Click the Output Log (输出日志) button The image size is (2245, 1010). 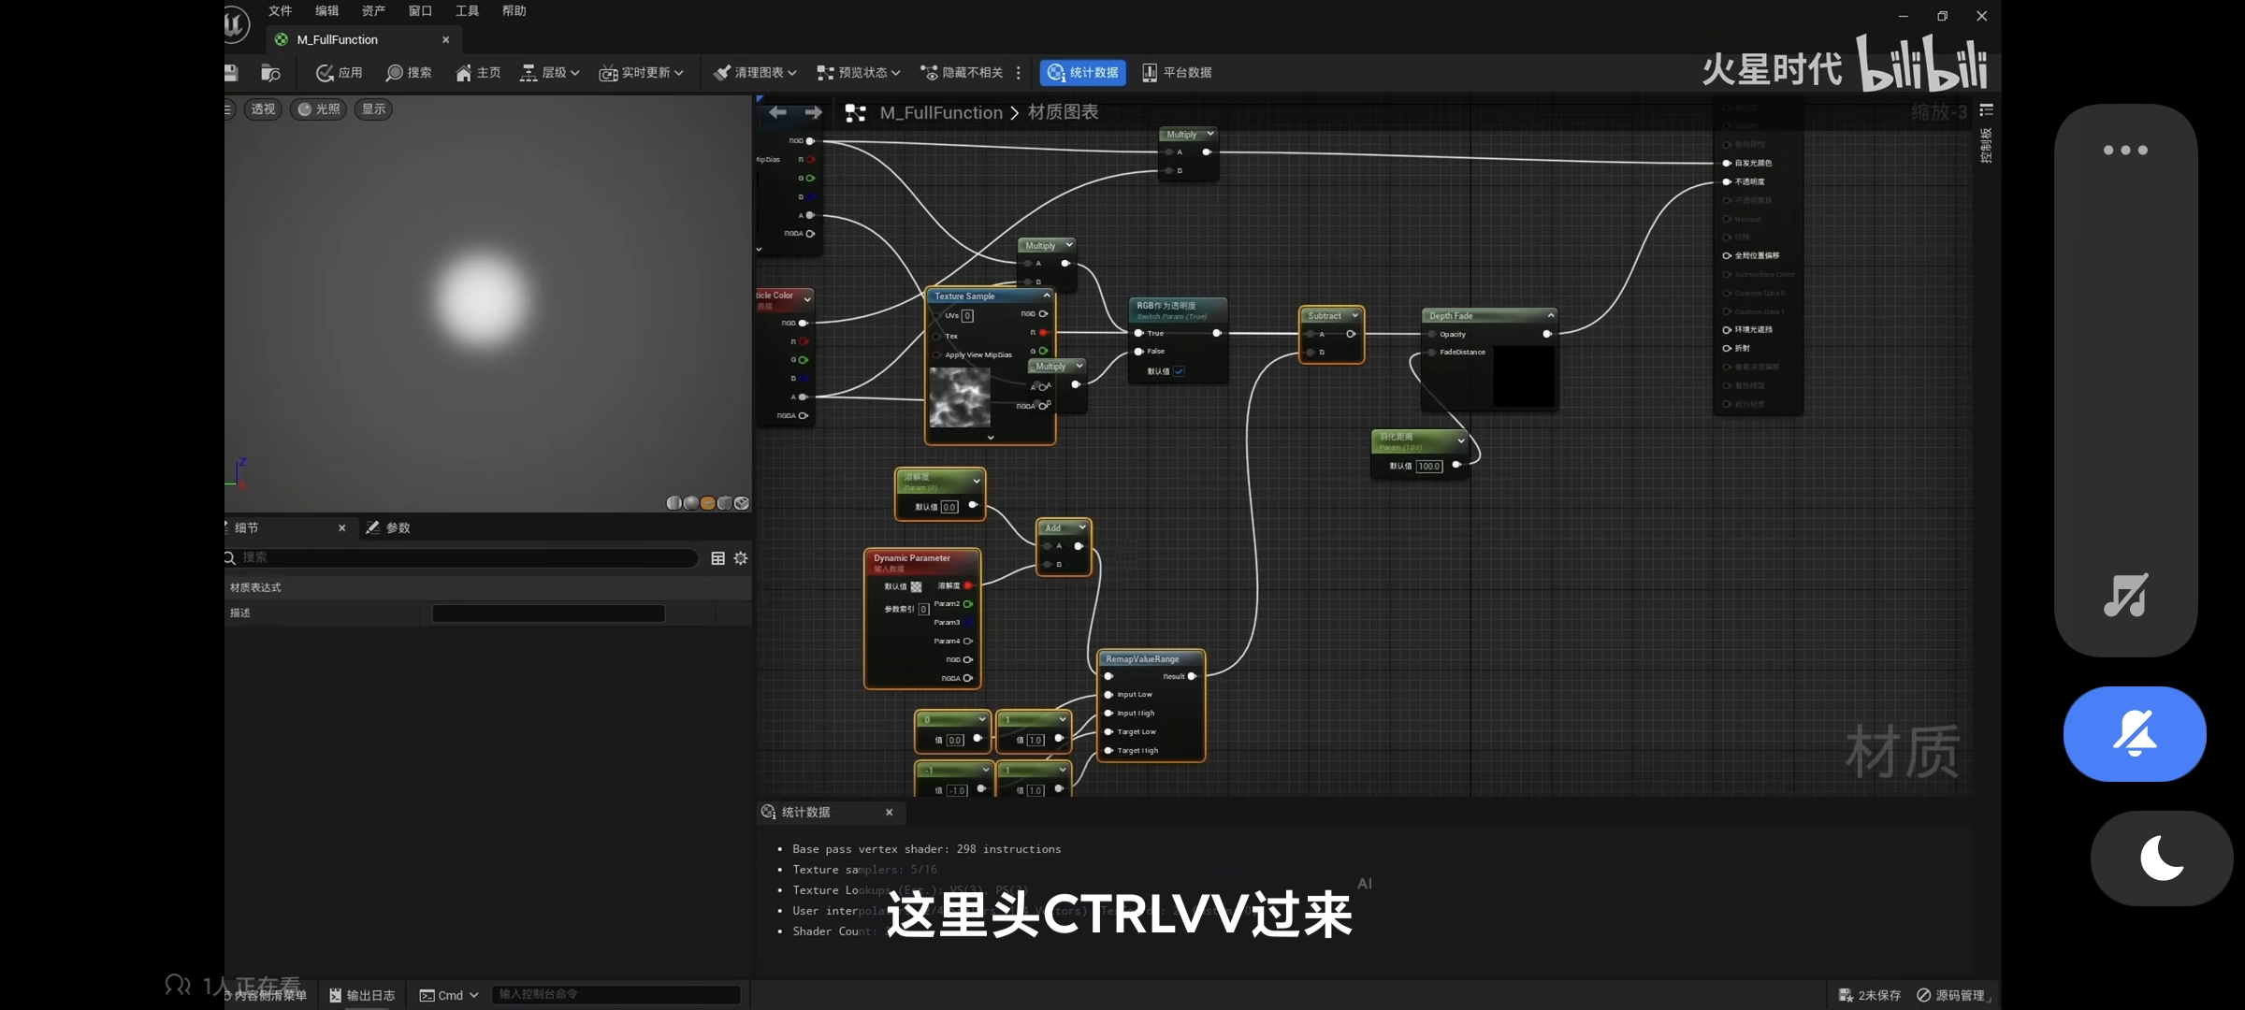(362, 995)
